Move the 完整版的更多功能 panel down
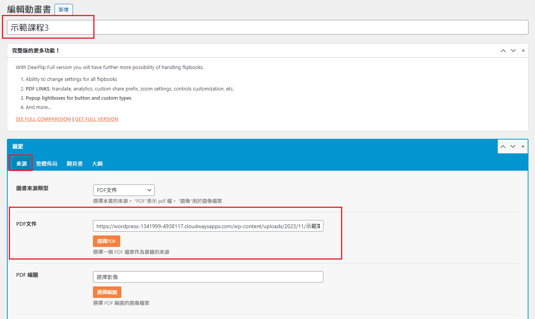Image resolution: width=535 pixels, height=319 pixels. tap(513, 51)
